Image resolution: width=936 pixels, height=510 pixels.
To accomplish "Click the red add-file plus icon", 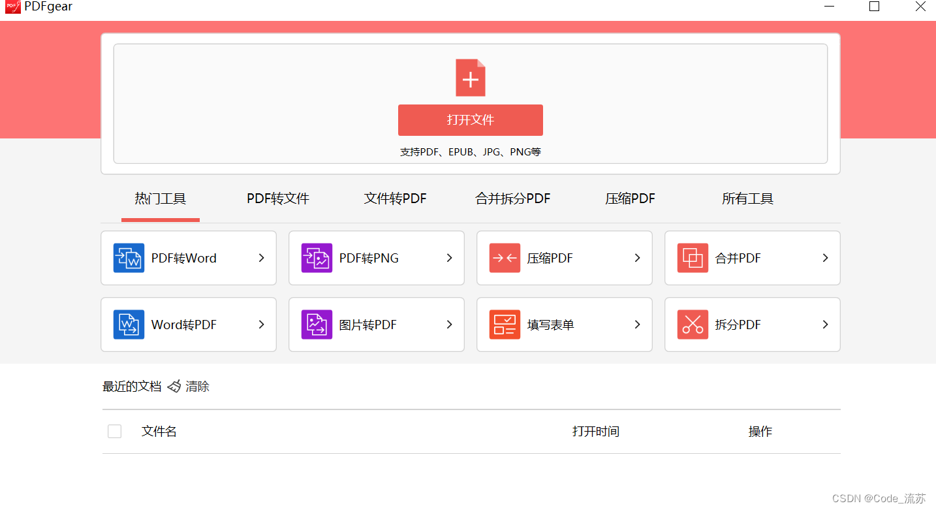I will click(470, 78).
